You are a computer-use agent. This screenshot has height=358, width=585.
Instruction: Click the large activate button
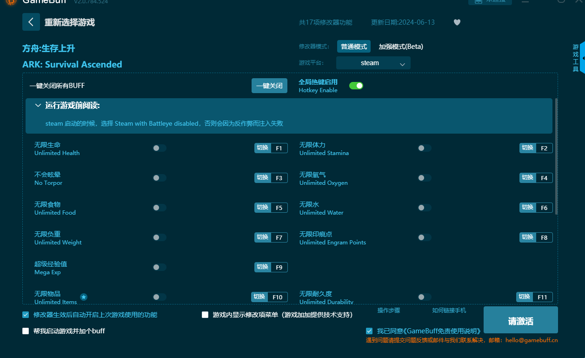pos(520,320)
